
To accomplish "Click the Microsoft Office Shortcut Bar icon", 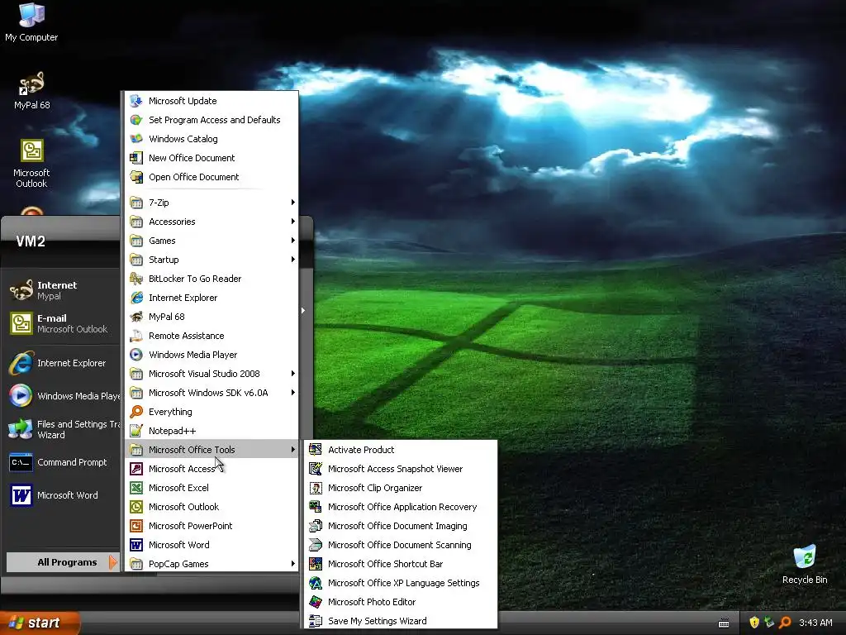I will tap(316, 564).
